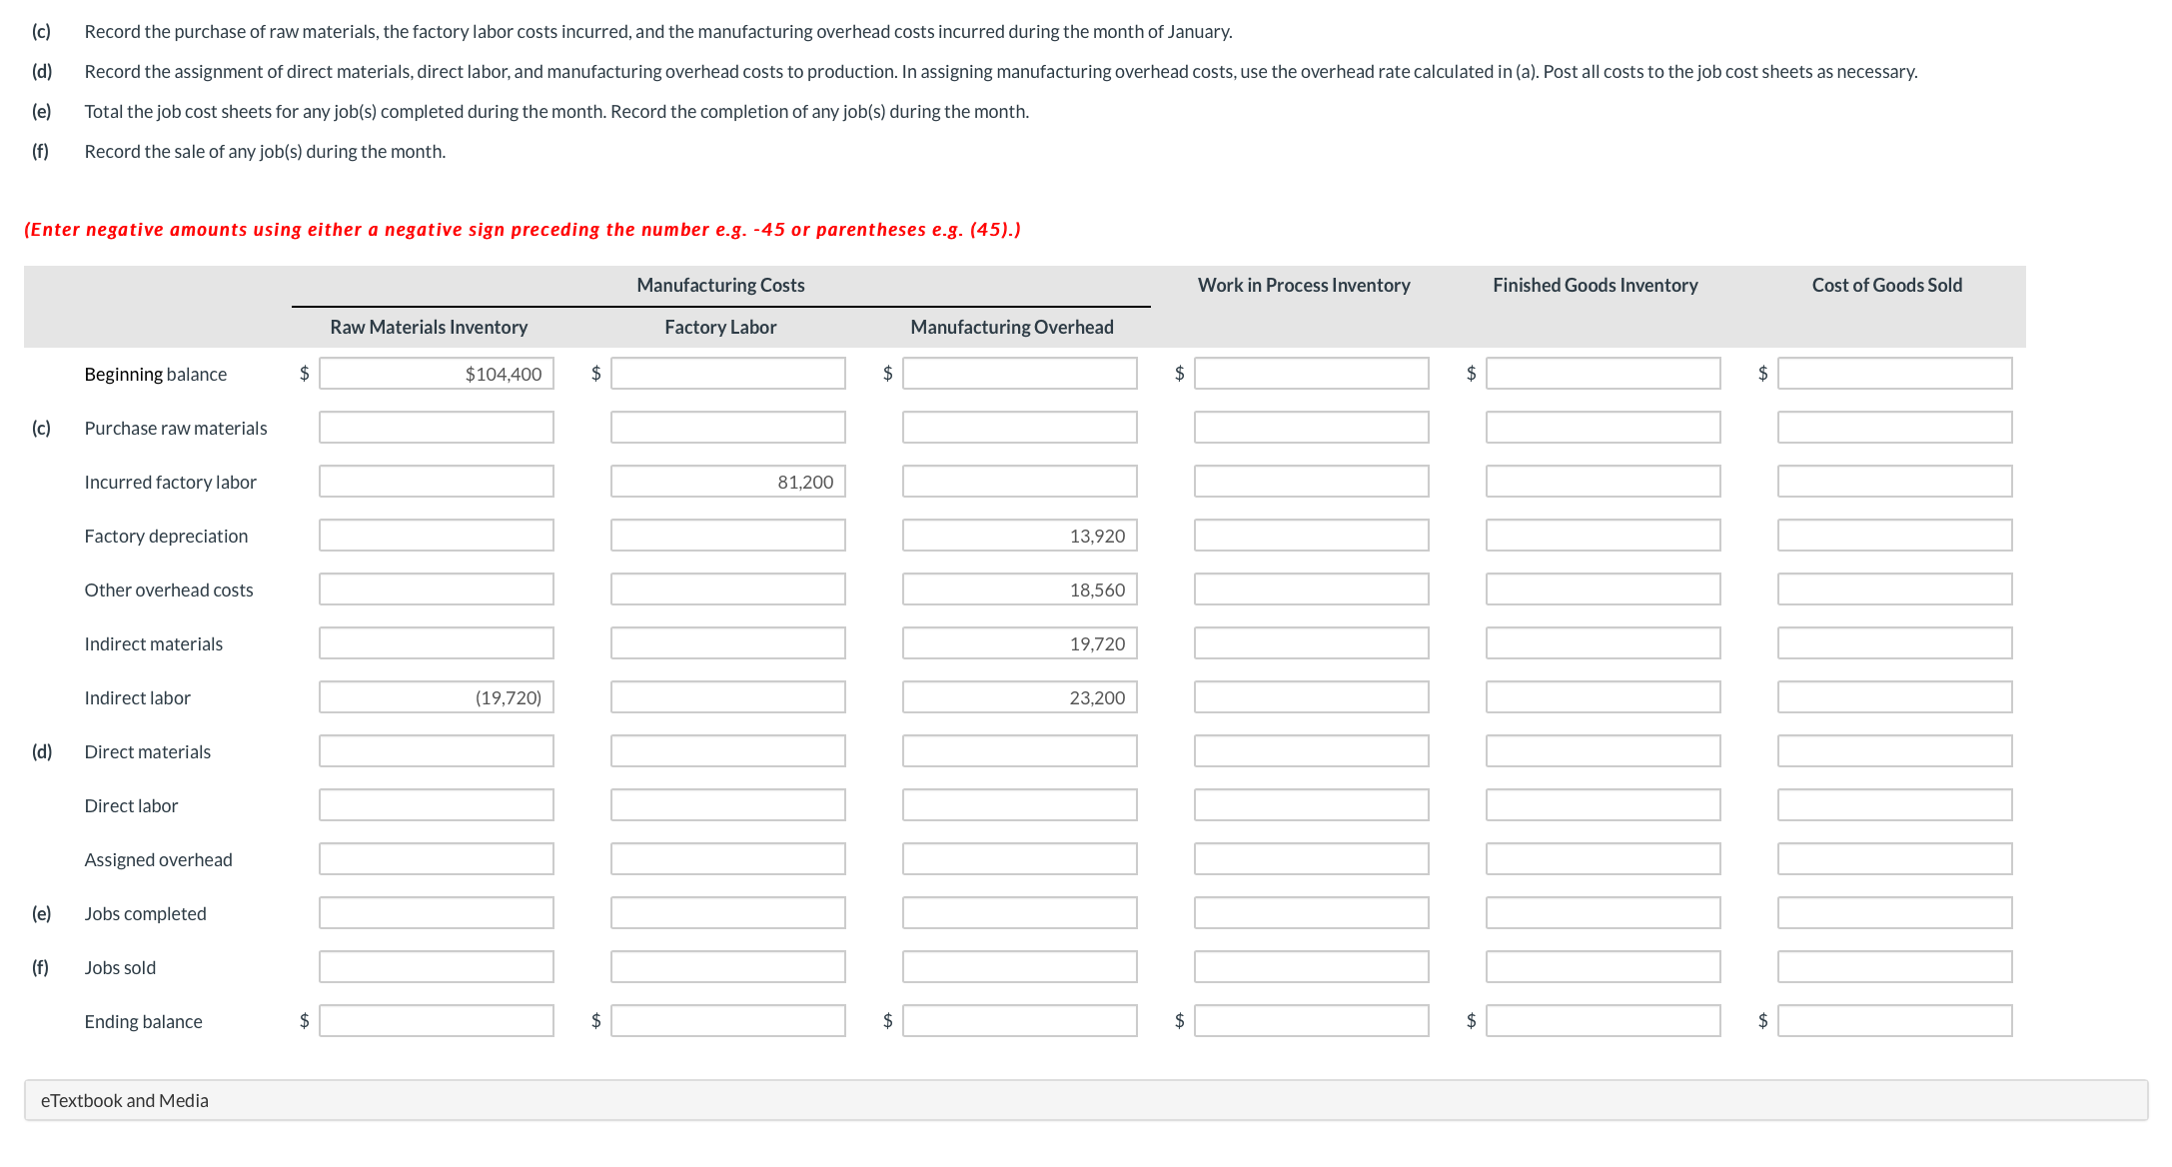Click the Finished Goods Inventory beginning balance field
The image size is (2172, 1167).
[x=1603, y=374]
